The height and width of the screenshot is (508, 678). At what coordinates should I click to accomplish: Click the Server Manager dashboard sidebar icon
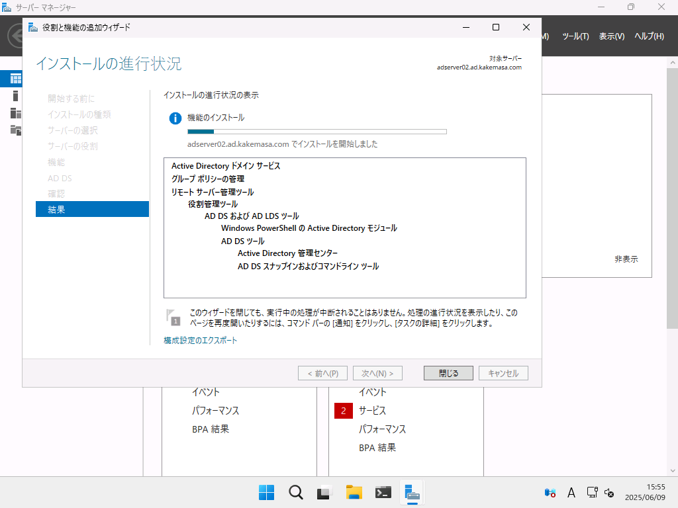(16, 79)
